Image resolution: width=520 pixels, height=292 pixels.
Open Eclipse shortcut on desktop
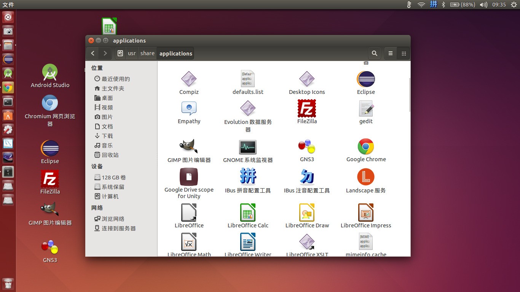click(50, 152)
